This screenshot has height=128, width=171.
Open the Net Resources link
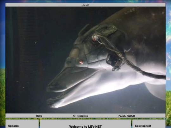pyautogui.click(x=80, y=116)
